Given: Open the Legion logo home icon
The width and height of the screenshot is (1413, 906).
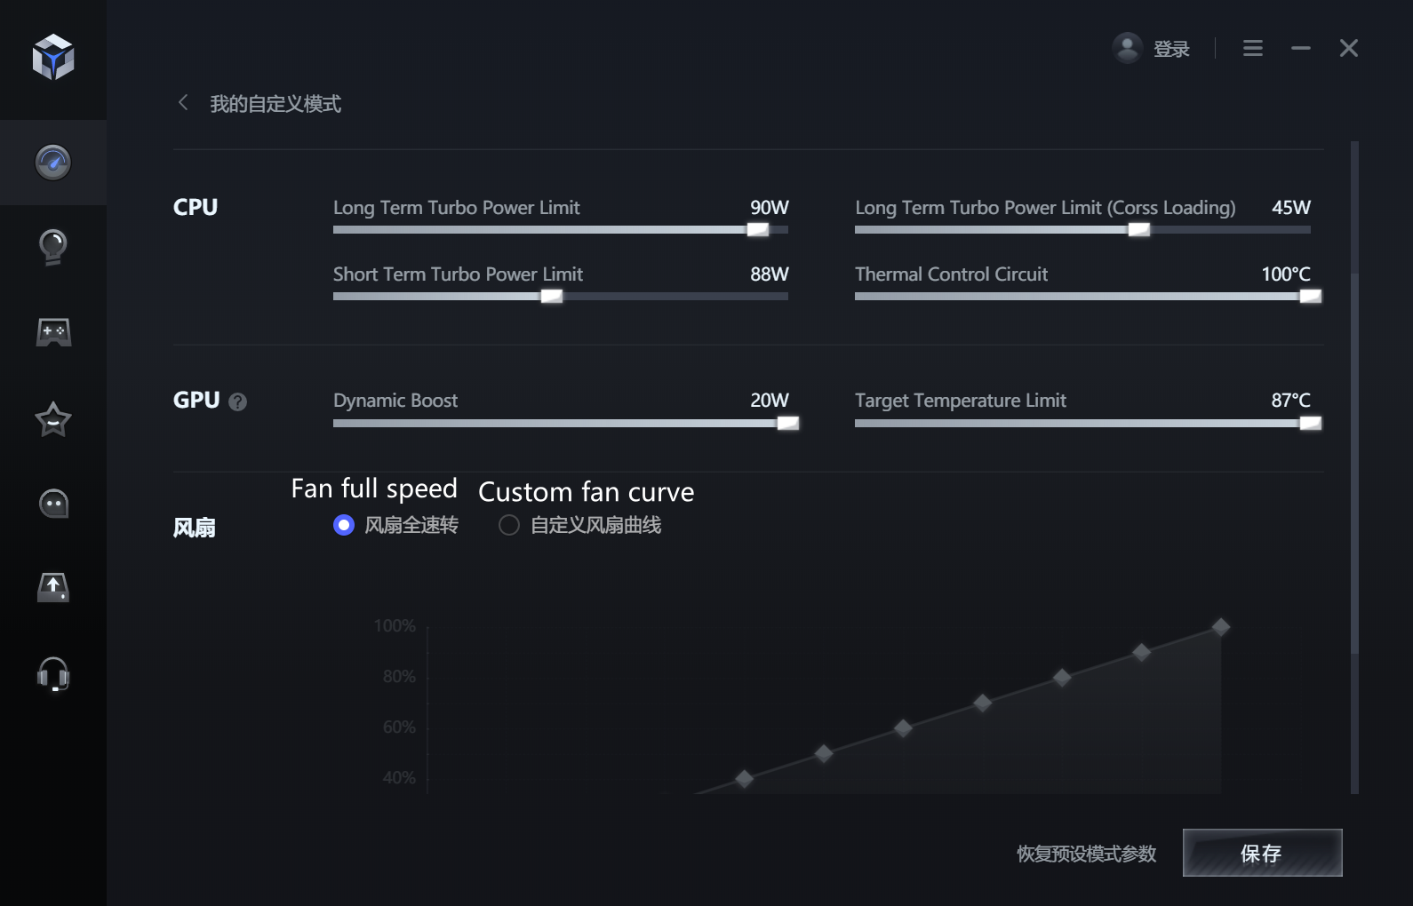Looking at the screenshot, I should [53, 58].
